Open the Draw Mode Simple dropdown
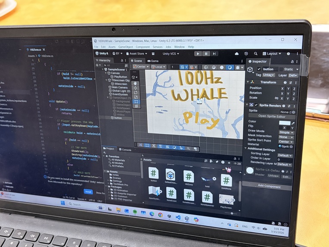329x247 pixels. coord(286,132)
